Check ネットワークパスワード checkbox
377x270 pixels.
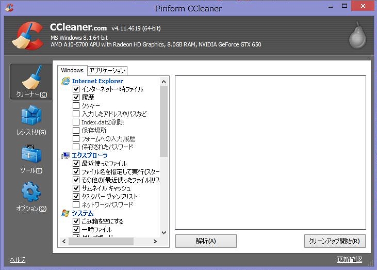[76, 204]
